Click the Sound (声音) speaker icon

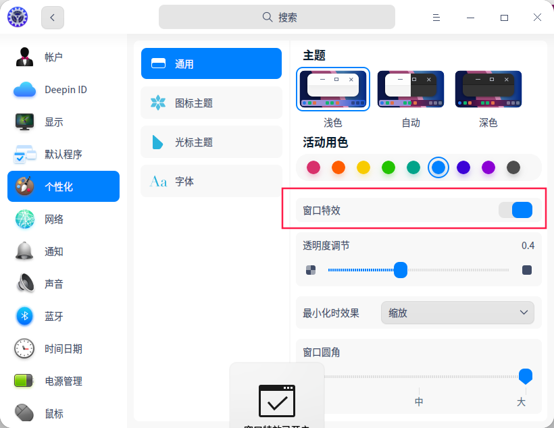[x=26, y=283]
